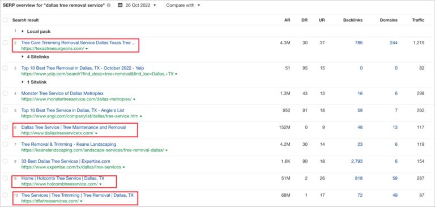Click the https://texastreesurgeons.com/ URL
This screenshot has width=435, height=207.
[x=53, y=49]
